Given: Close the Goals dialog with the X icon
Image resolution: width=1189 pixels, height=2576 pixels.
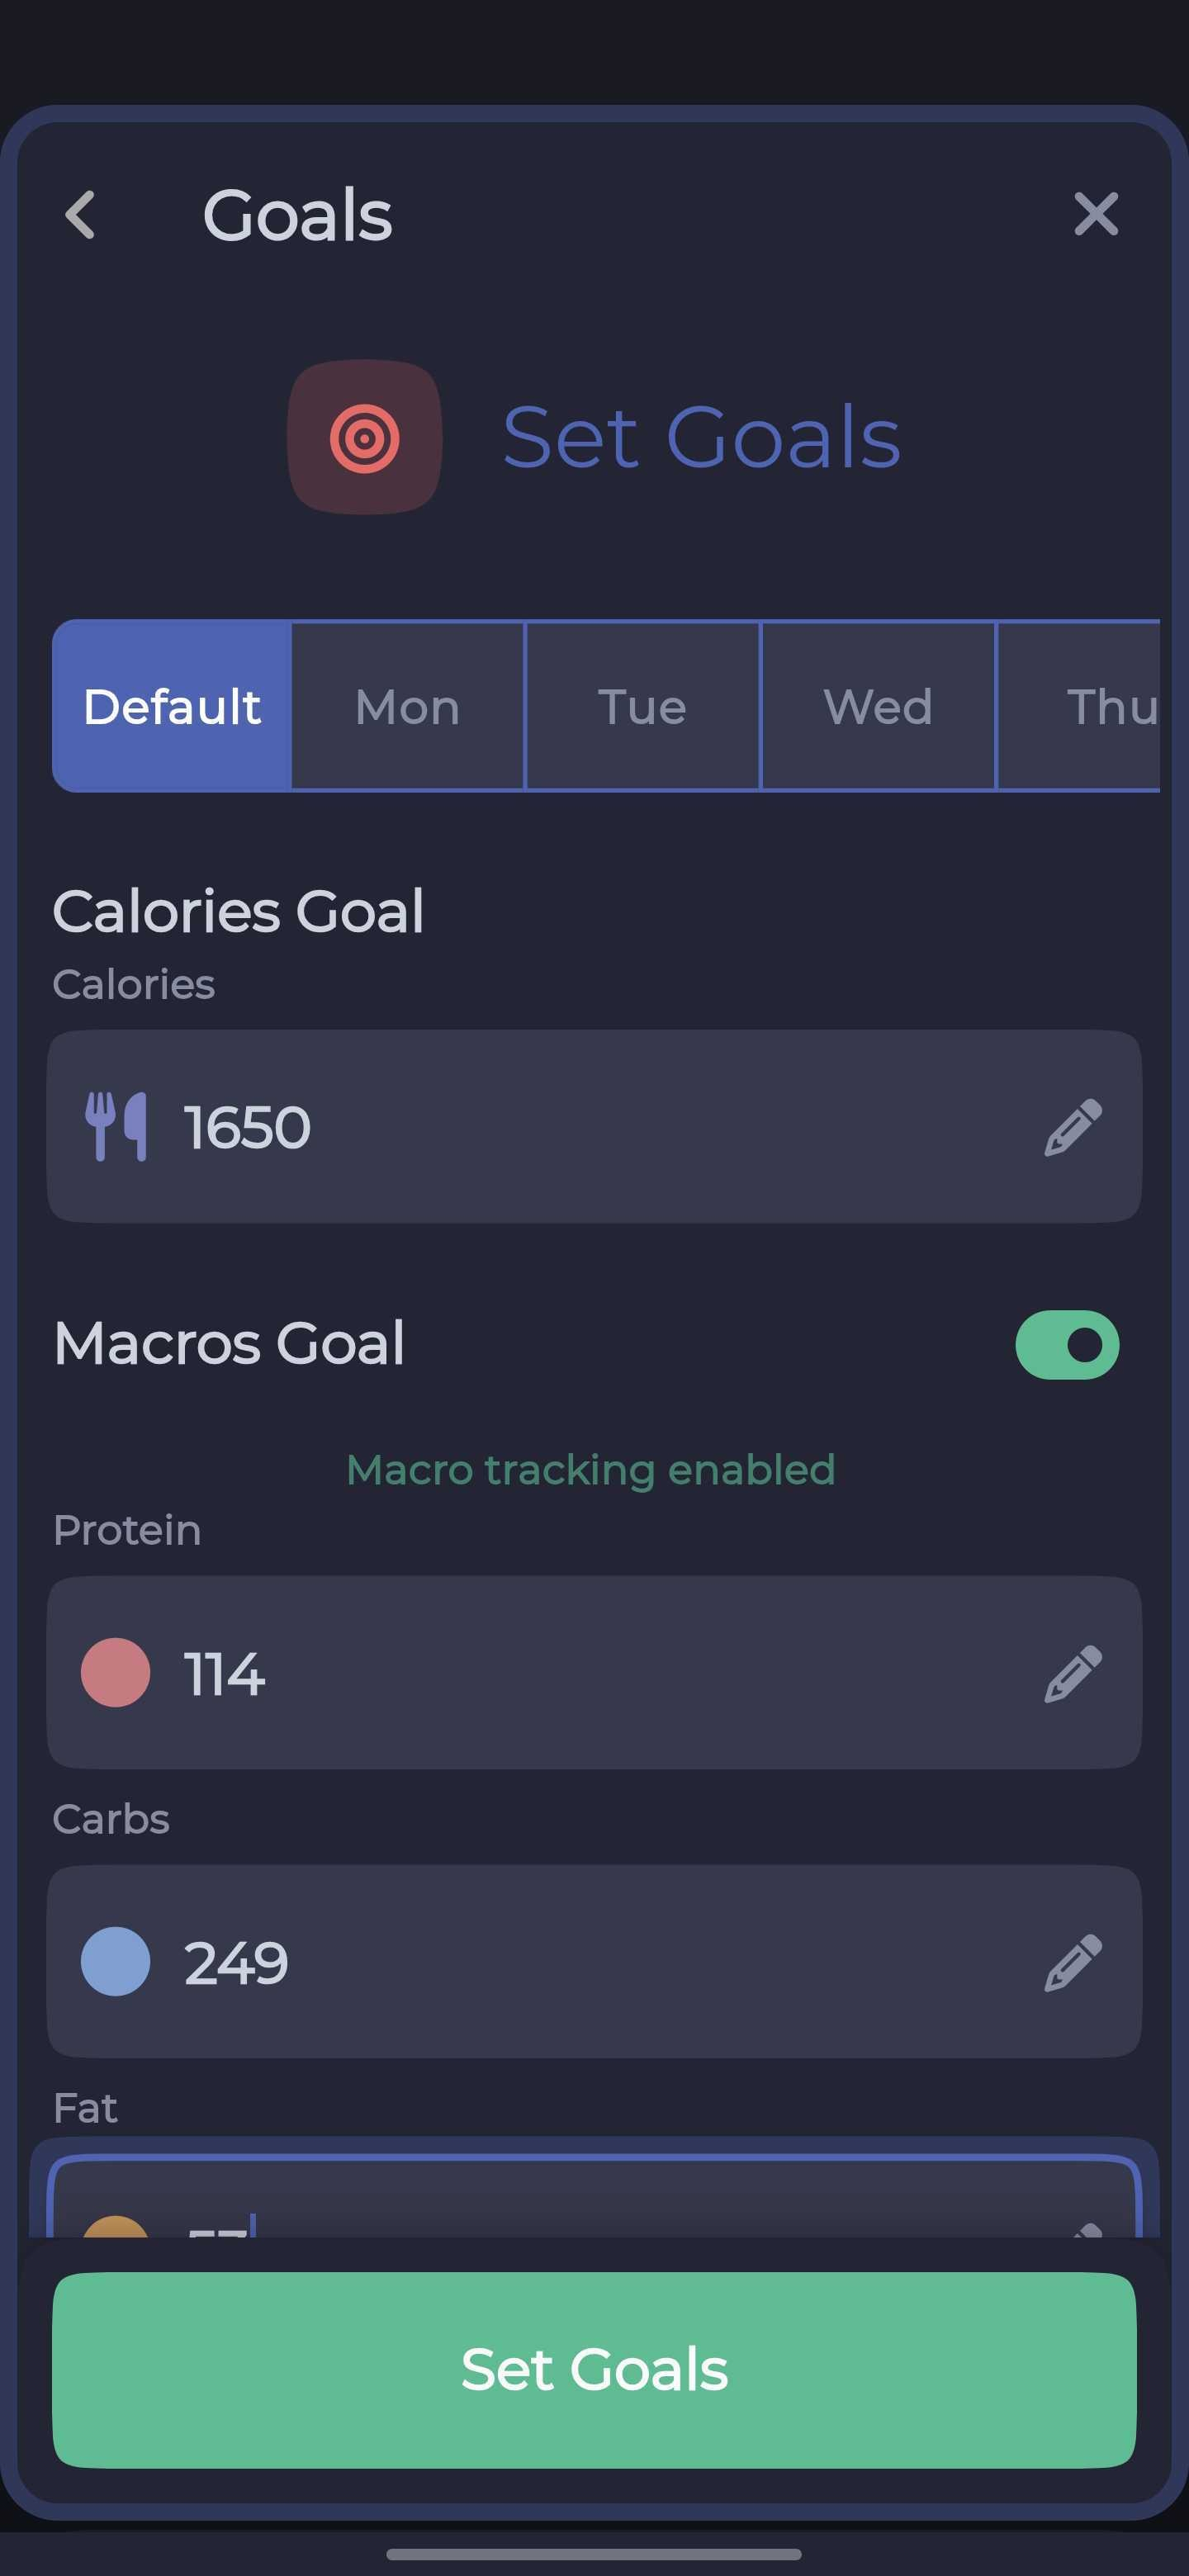Looking at the screenshot, I should coord(1097,215).
